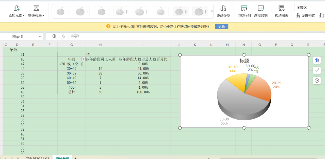
Task: Select column P header
Action: [276, 45]
